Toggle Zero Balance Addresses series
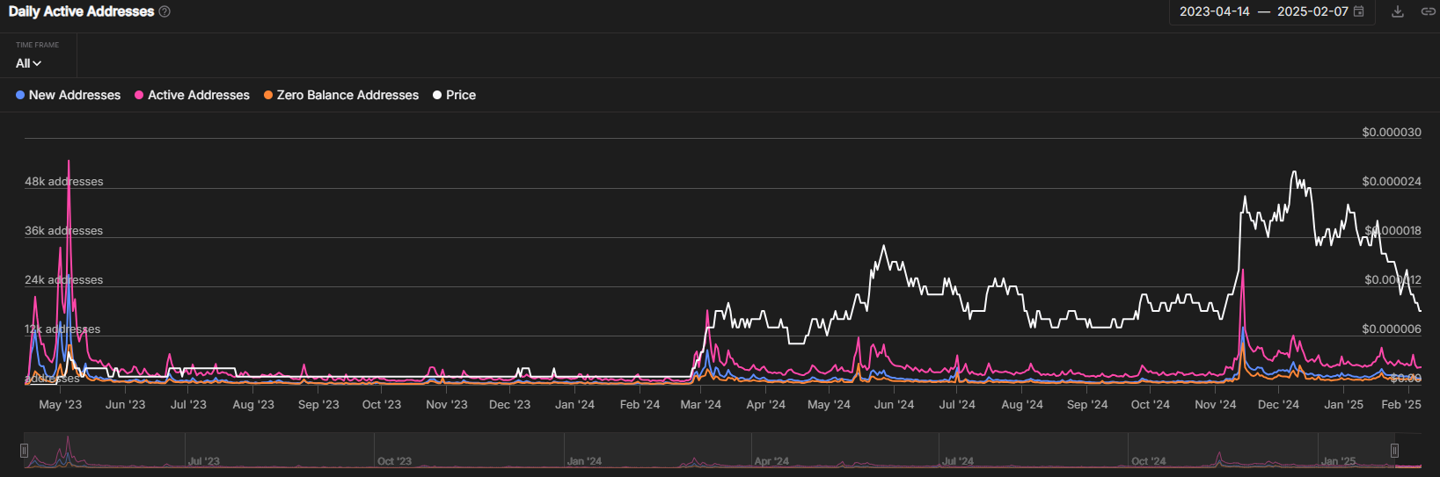The image size is (1440, 477). pyautogui.click(x=347, y=95)
